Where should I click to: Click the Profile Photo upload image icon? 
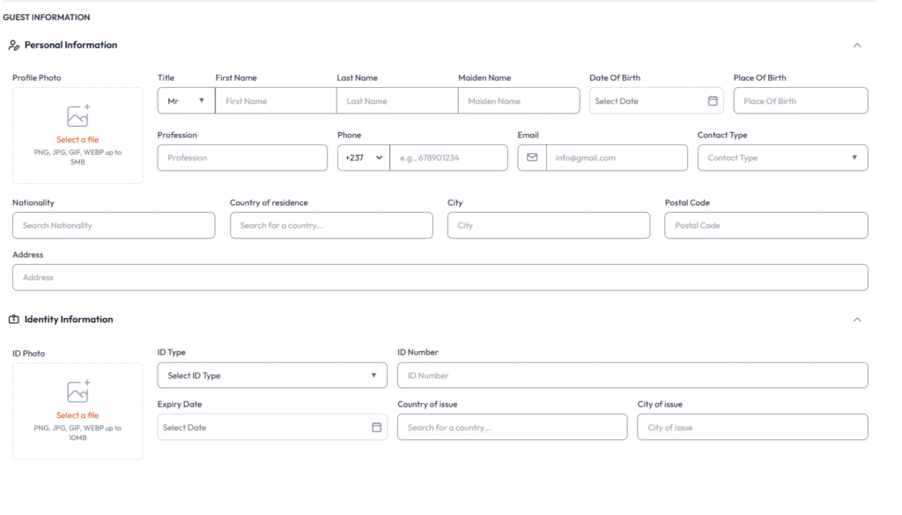[78, 116]
